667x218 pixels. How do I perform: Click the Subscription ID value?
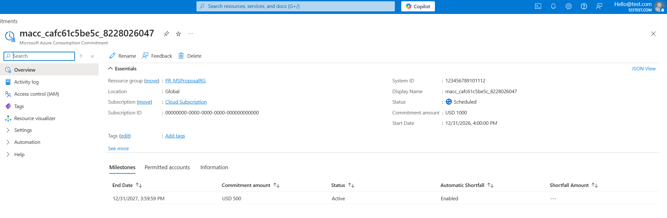click(212, 113)
